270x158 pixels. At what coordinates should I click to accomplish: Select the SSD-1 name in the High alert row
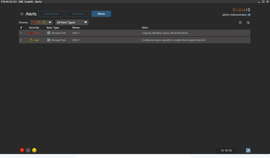tap(76, 33)
